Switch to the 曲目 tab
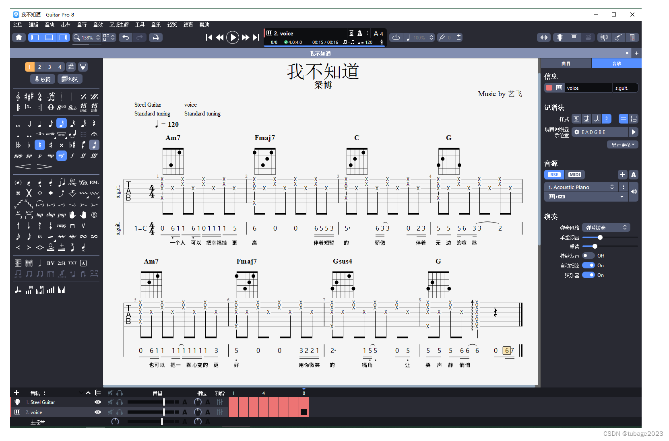The height and width of the screenshot is (441, 669). pyautogui.click(x=566, y=64)
